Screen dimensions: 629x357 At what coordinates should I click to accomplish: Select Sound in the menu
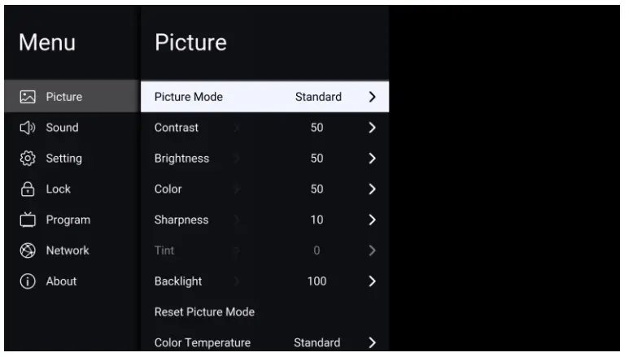(x=62, y=128)
